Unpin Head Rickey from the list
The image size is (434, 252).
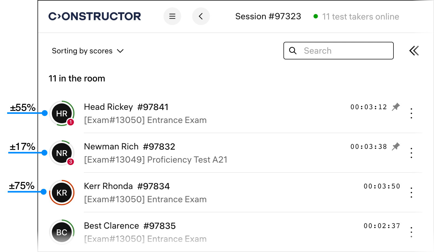pyautogui.click(x=396, y=107)
